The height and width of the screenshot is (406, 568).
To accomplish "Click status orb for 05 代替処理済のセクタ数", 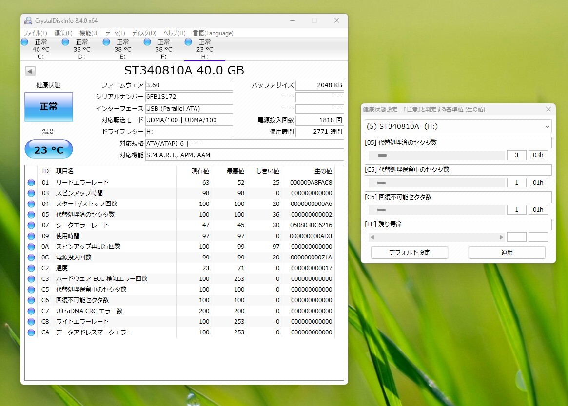I will click(x=32, y=215).
